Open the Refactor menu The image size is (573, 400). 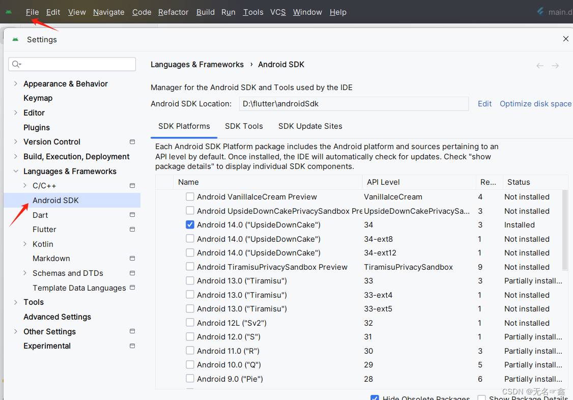coord(173,12)
